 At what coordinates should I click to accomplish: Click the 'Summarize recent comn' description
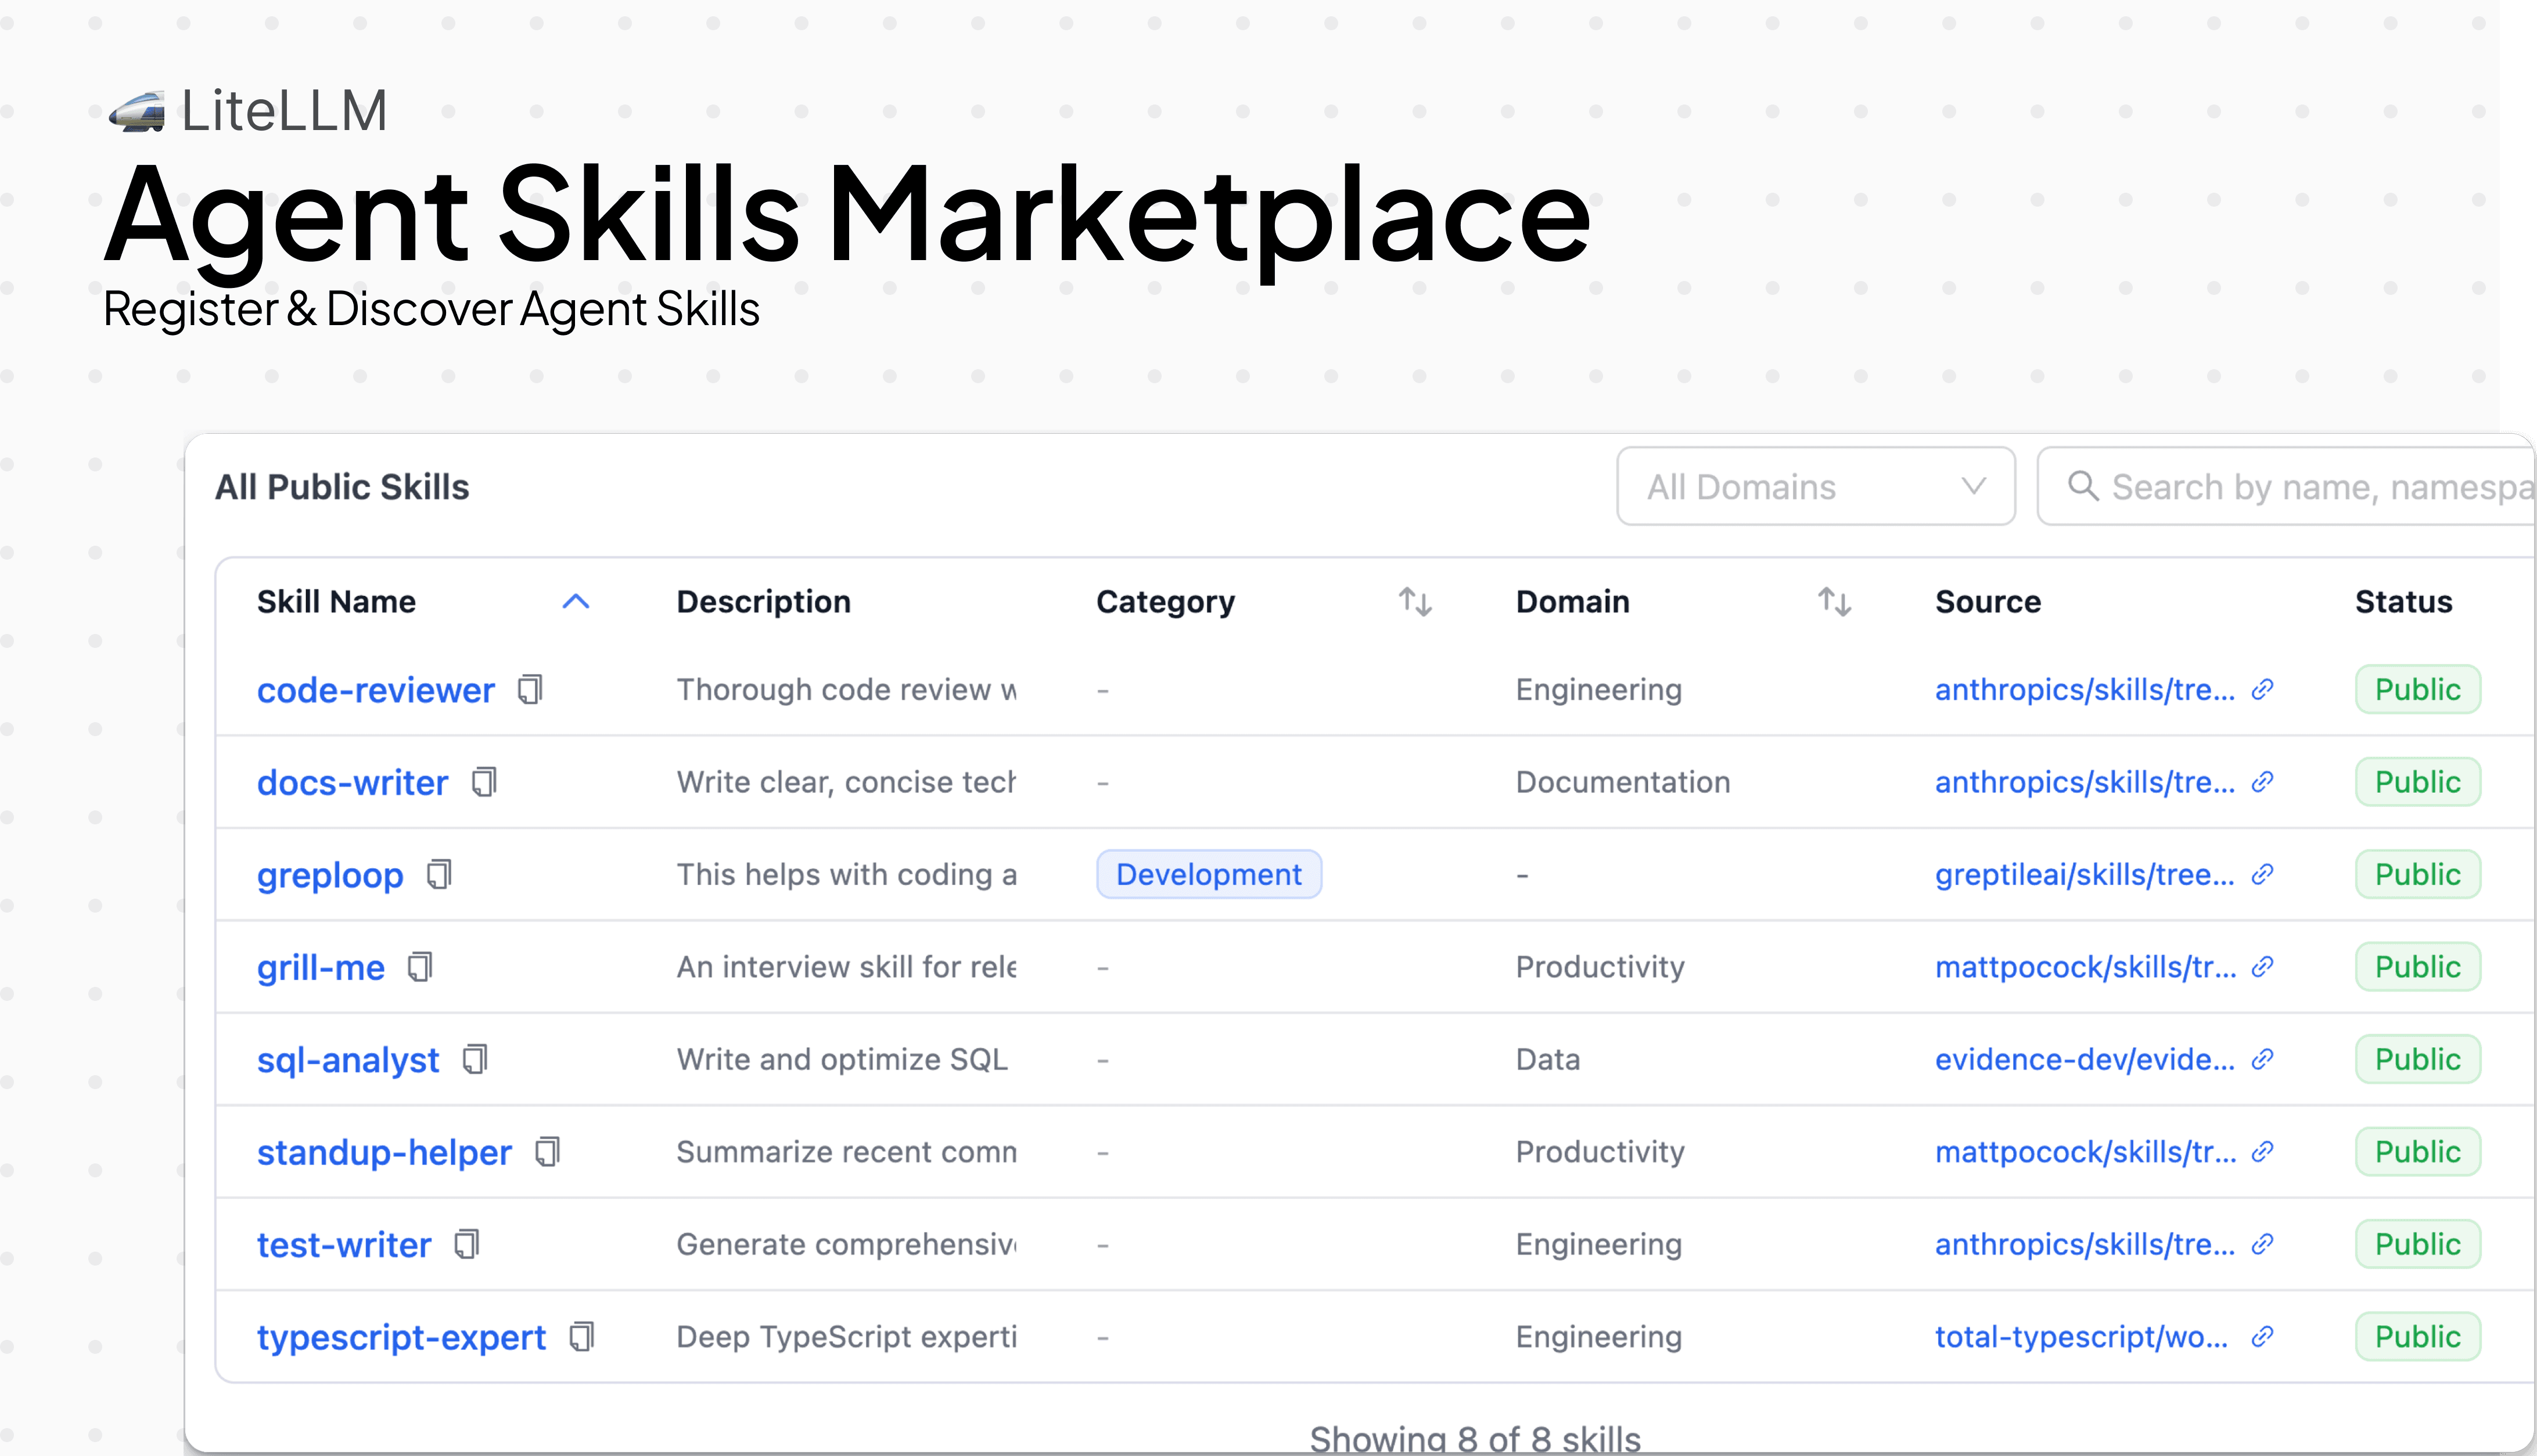coord(846,1152)
